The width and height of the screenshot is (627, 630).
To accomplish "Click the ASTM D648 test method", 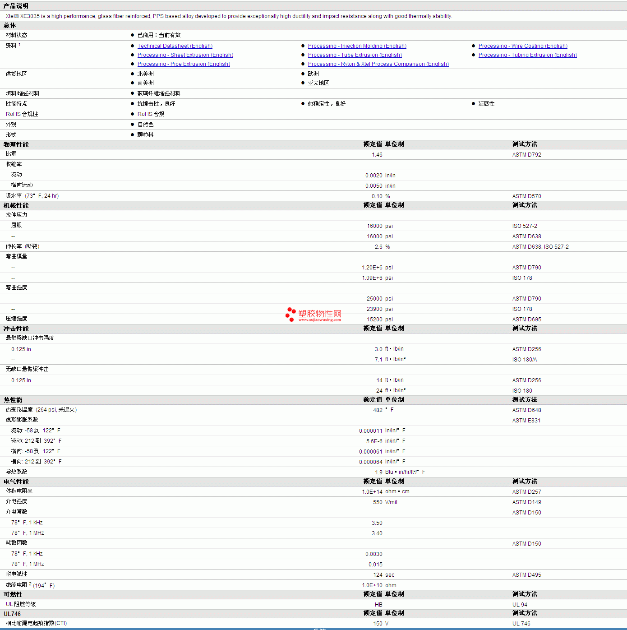I will [x=527, y=410].
